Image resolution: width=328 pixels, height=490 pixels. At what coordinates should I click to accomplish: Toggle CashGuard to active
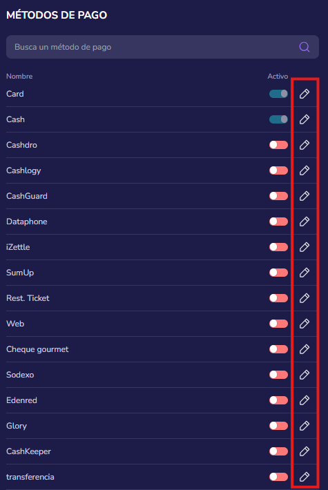click(x=278, y=196)
